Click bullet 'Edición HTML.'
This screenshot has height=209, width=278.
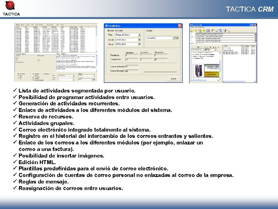coord(37,162)
